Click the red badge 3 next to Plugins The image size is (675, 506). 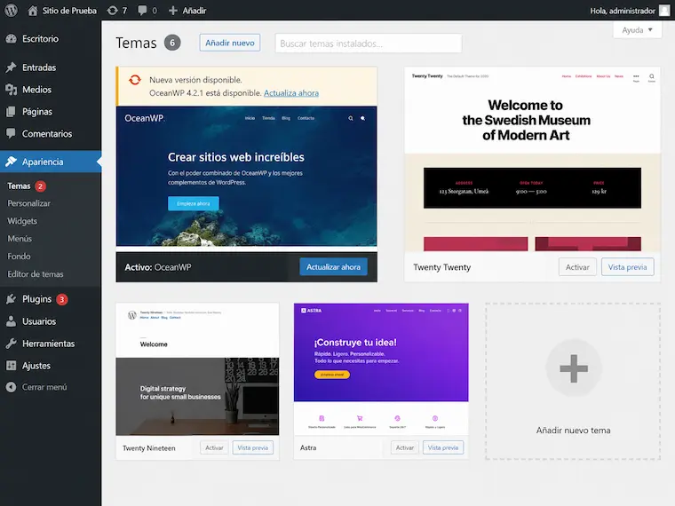pyautogui.click(x=62, y=299)
